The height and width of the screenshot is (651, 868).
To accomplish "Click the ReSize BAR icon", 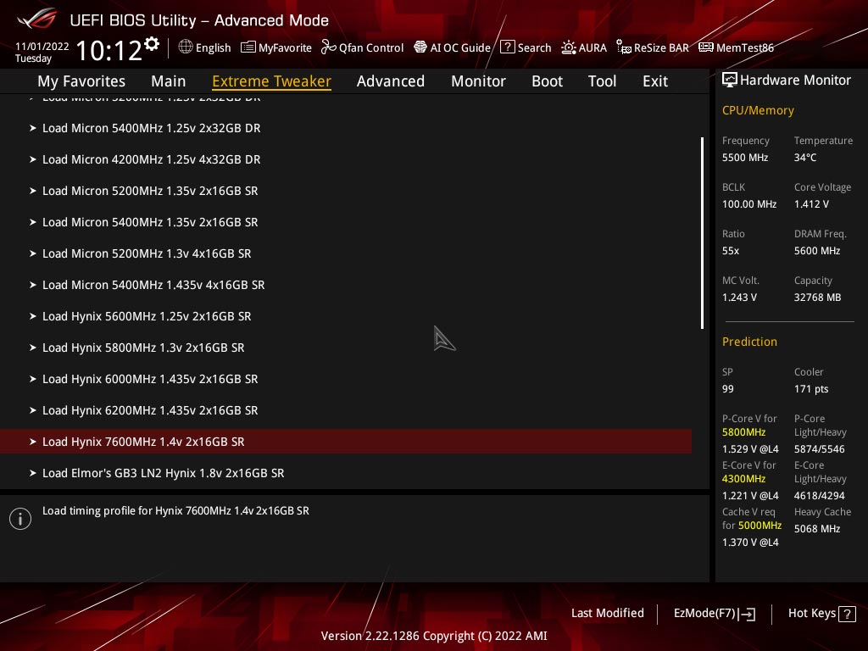I will point(624,47).
